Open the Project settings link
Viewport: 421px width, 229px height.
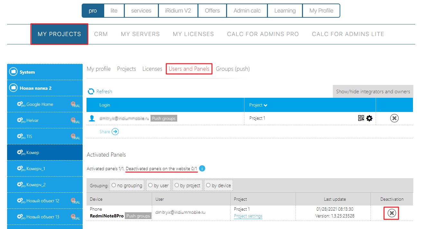pos(248,216)
